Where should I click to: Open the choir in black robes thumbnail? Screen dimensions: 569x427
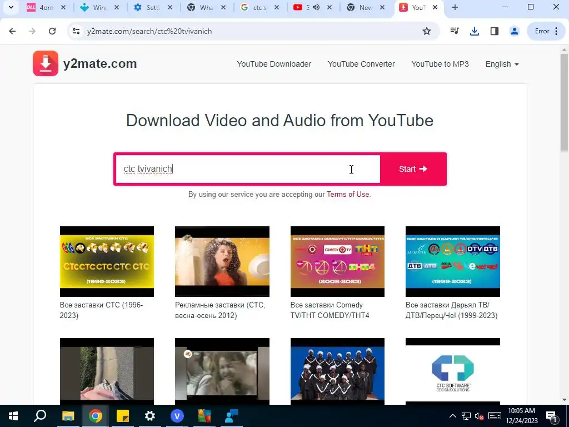coord(337,371)
